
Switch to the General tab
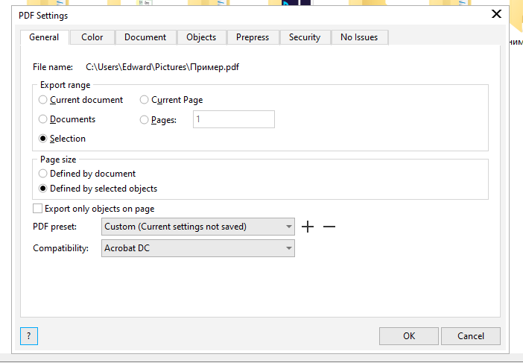coord(45,37)
